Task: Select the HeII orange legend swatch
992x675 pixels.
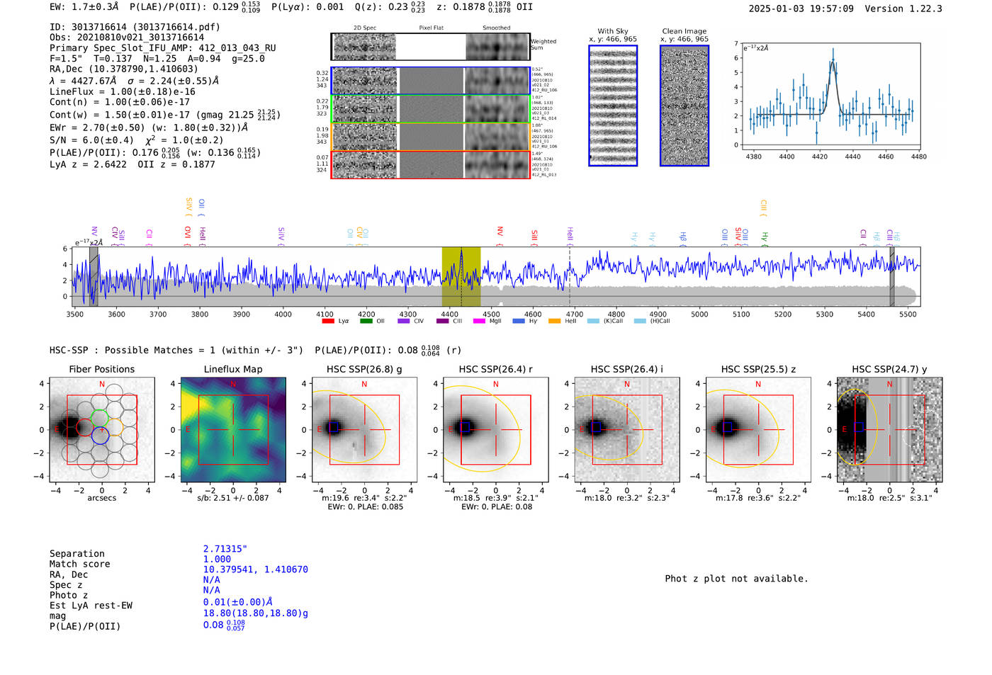Action: 554,321
